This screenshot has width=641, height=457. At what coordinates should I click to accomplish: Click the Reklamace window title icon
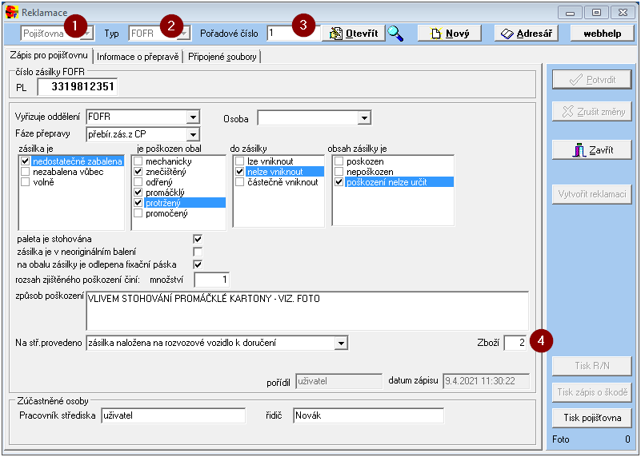coord(12,13)
